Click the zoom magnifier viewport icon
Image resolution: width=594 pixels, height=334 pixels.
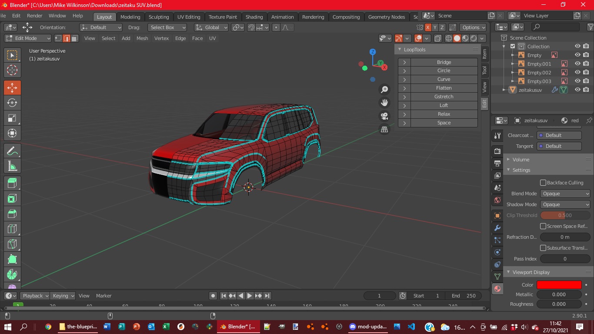[384, 90]
